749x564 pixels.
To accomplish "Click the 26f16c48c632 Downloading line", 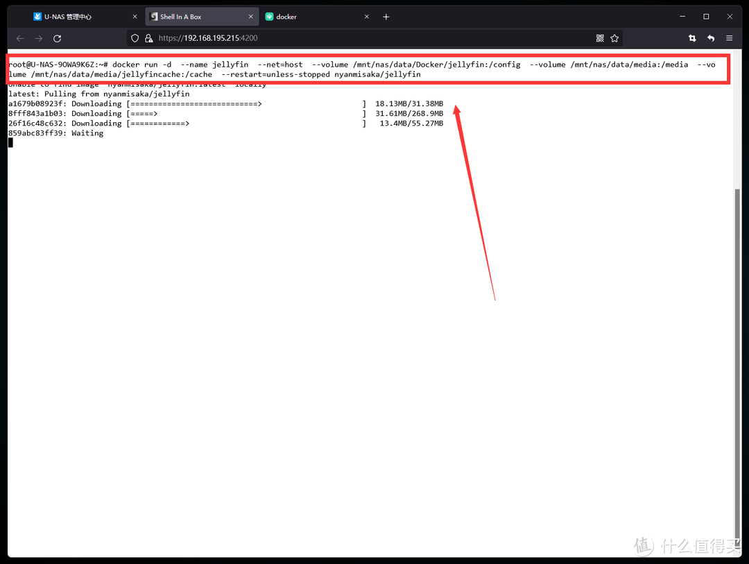I will click(225, 123).
